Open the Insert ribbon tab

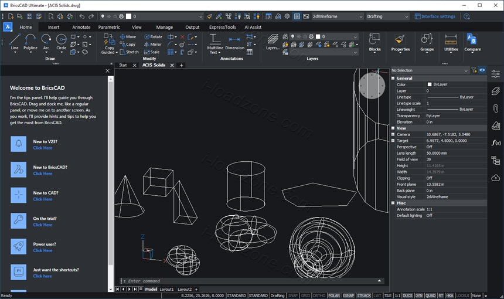click(54, 28)
